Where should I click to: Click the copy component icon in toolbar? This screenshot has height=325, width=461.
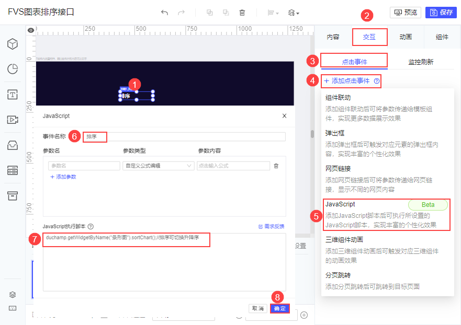210,13
